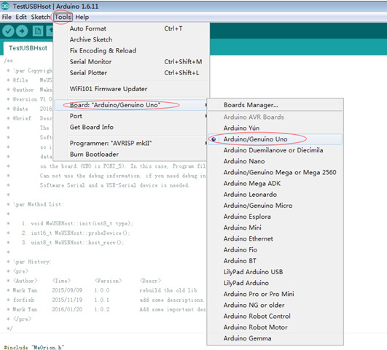Select Arduino/Genuino Mega or Mega 2560
Image resolution: width=387 pixels, height=350 pixels.
[275, 172]
